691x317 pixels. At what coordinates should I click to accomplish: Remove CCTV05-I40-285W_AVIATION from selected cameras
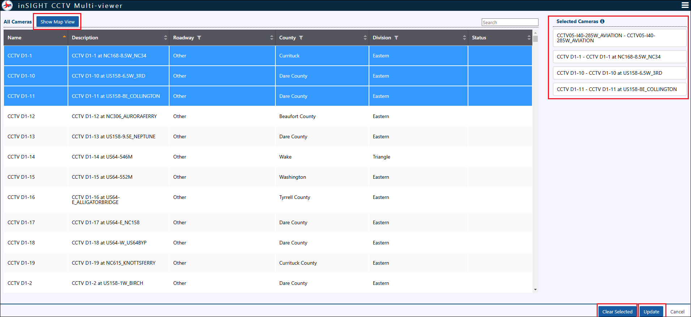point(619,38)
